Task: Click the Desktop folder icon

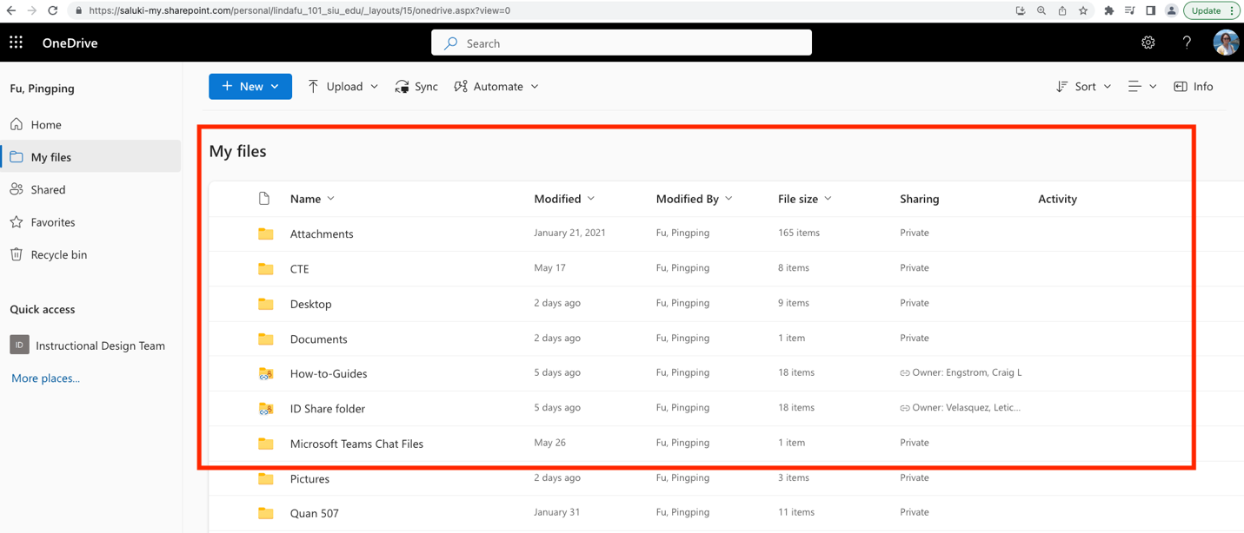Action: click(x=266, y=304)
